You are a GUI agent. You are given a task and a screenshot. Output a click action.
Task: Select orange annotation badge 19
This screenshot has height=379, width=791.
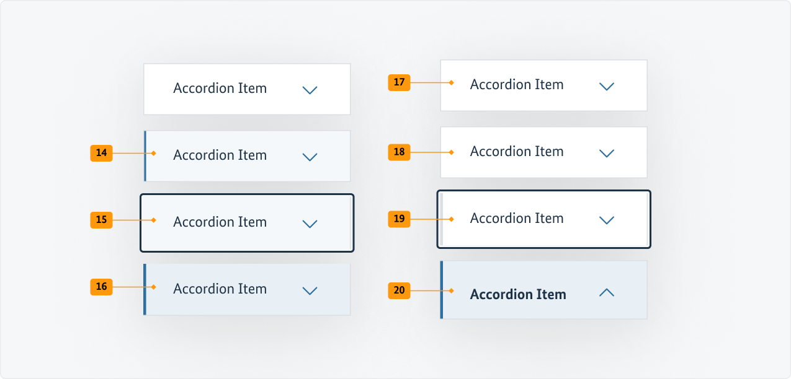399,219
